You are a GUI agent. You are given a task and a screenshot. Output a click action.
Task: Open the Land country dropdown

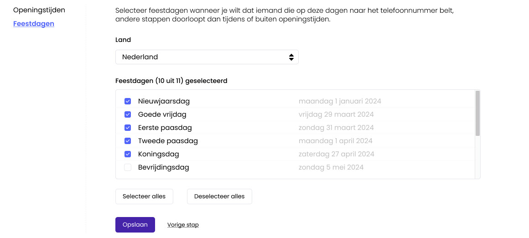pyautogui.click(x=207, y=57)
